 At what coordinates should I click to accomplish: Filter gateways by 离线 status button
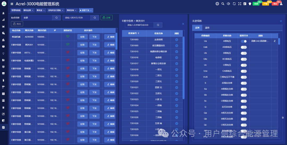coord(17,24)
